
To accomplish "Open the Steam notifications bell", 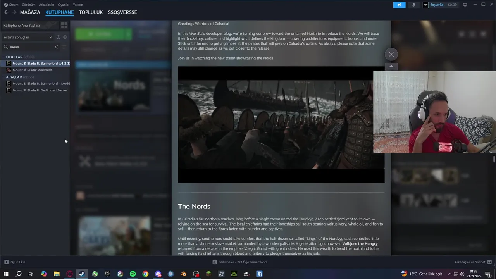I will pyautogui.click(x=414, y=5).
